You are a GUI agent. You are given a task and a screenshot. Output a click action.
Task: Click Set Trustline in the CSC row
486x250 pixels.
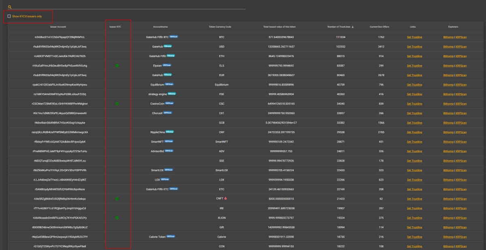(414, 104)
